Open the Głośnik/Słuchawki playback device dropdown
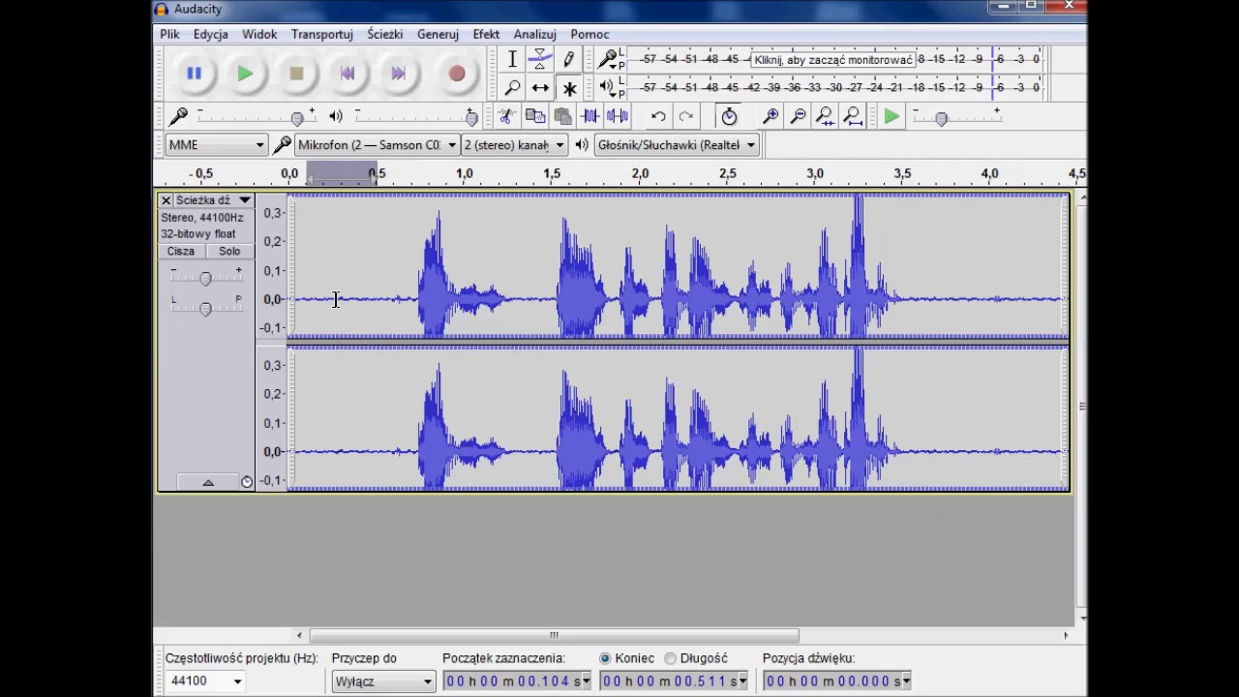 pyautogui.click(x=676, y=144)
